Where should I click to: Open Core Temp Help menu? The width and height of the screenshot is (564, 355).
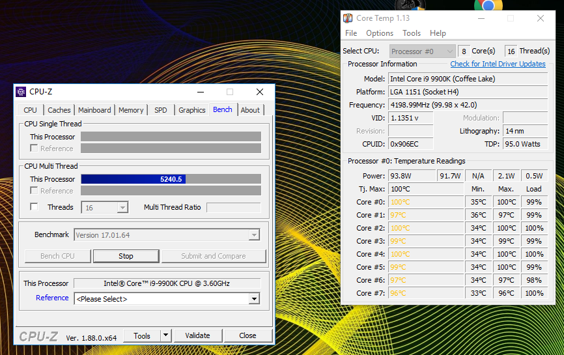438,33
